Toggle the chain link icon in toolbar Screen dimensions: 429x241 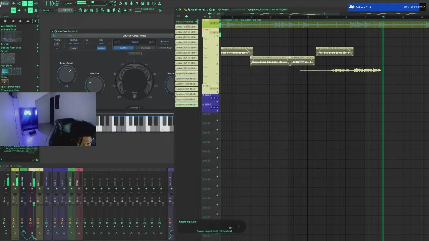click(x=30, y=10)
